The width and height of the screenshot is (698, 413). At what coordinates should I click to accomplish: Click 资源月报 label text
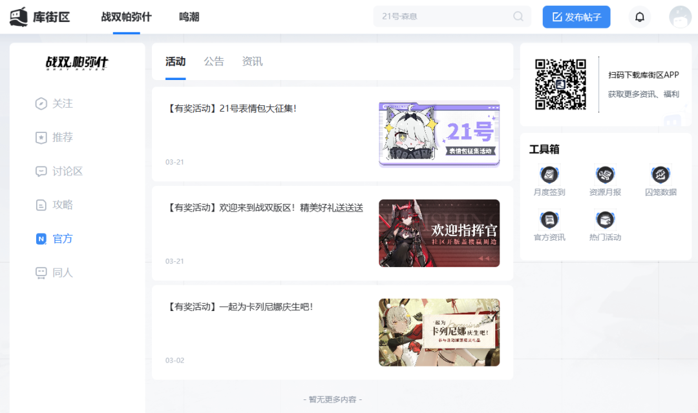point(605,192)
